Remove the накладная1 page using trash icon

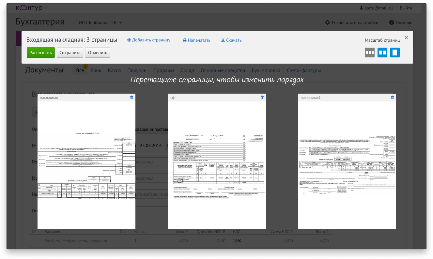pos(393,97)
